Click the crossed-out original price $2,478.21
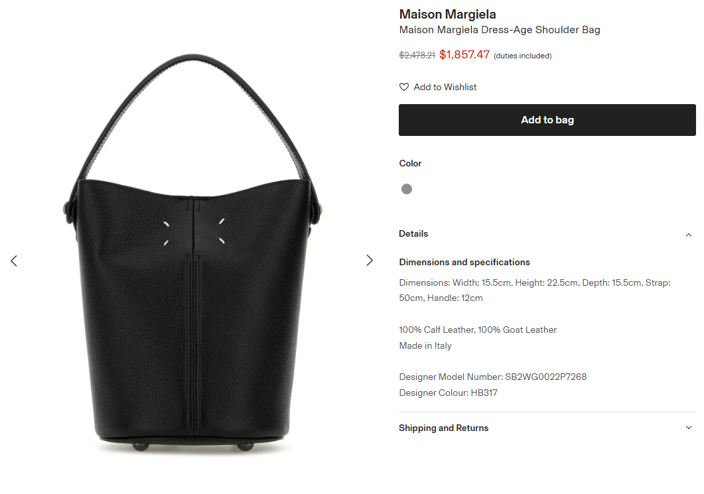Viewport: 704px width, 494px height. pyautogui.click(x=417, y=55)
